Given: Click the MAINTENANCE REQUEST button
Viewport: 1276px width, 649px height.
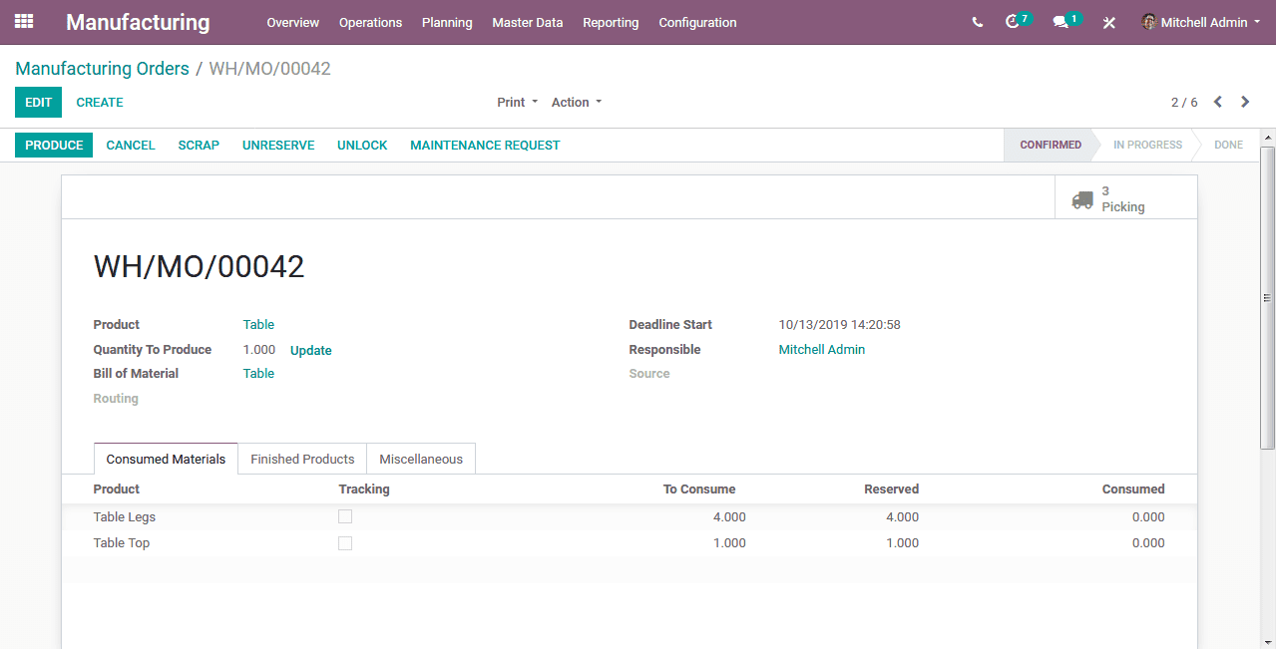Looking at the screenshot, I should (485, 145).
